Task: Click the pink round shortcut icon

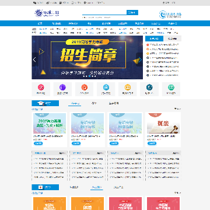Action: pos(41,87)
